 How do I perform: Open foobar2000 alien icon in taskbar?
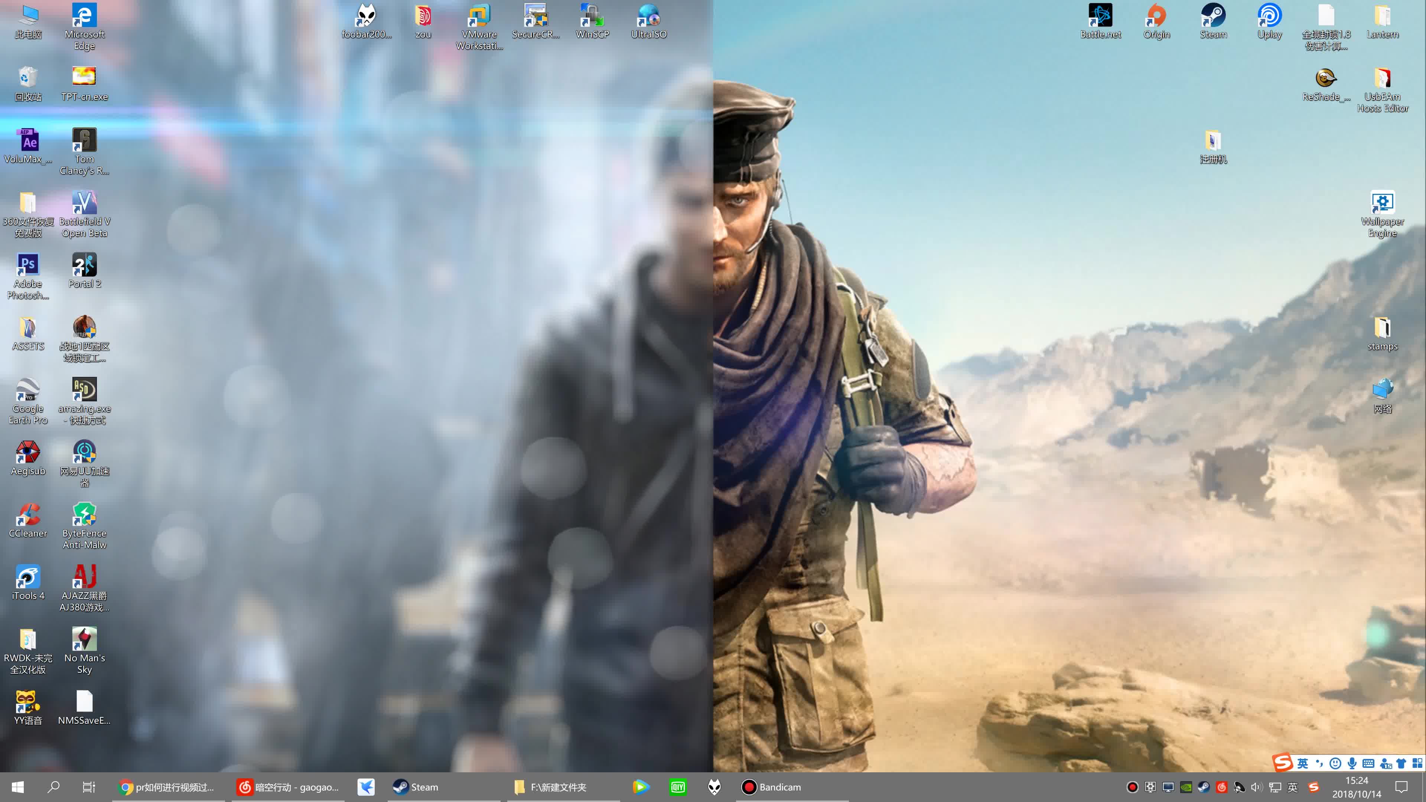[x=714, y=786]
